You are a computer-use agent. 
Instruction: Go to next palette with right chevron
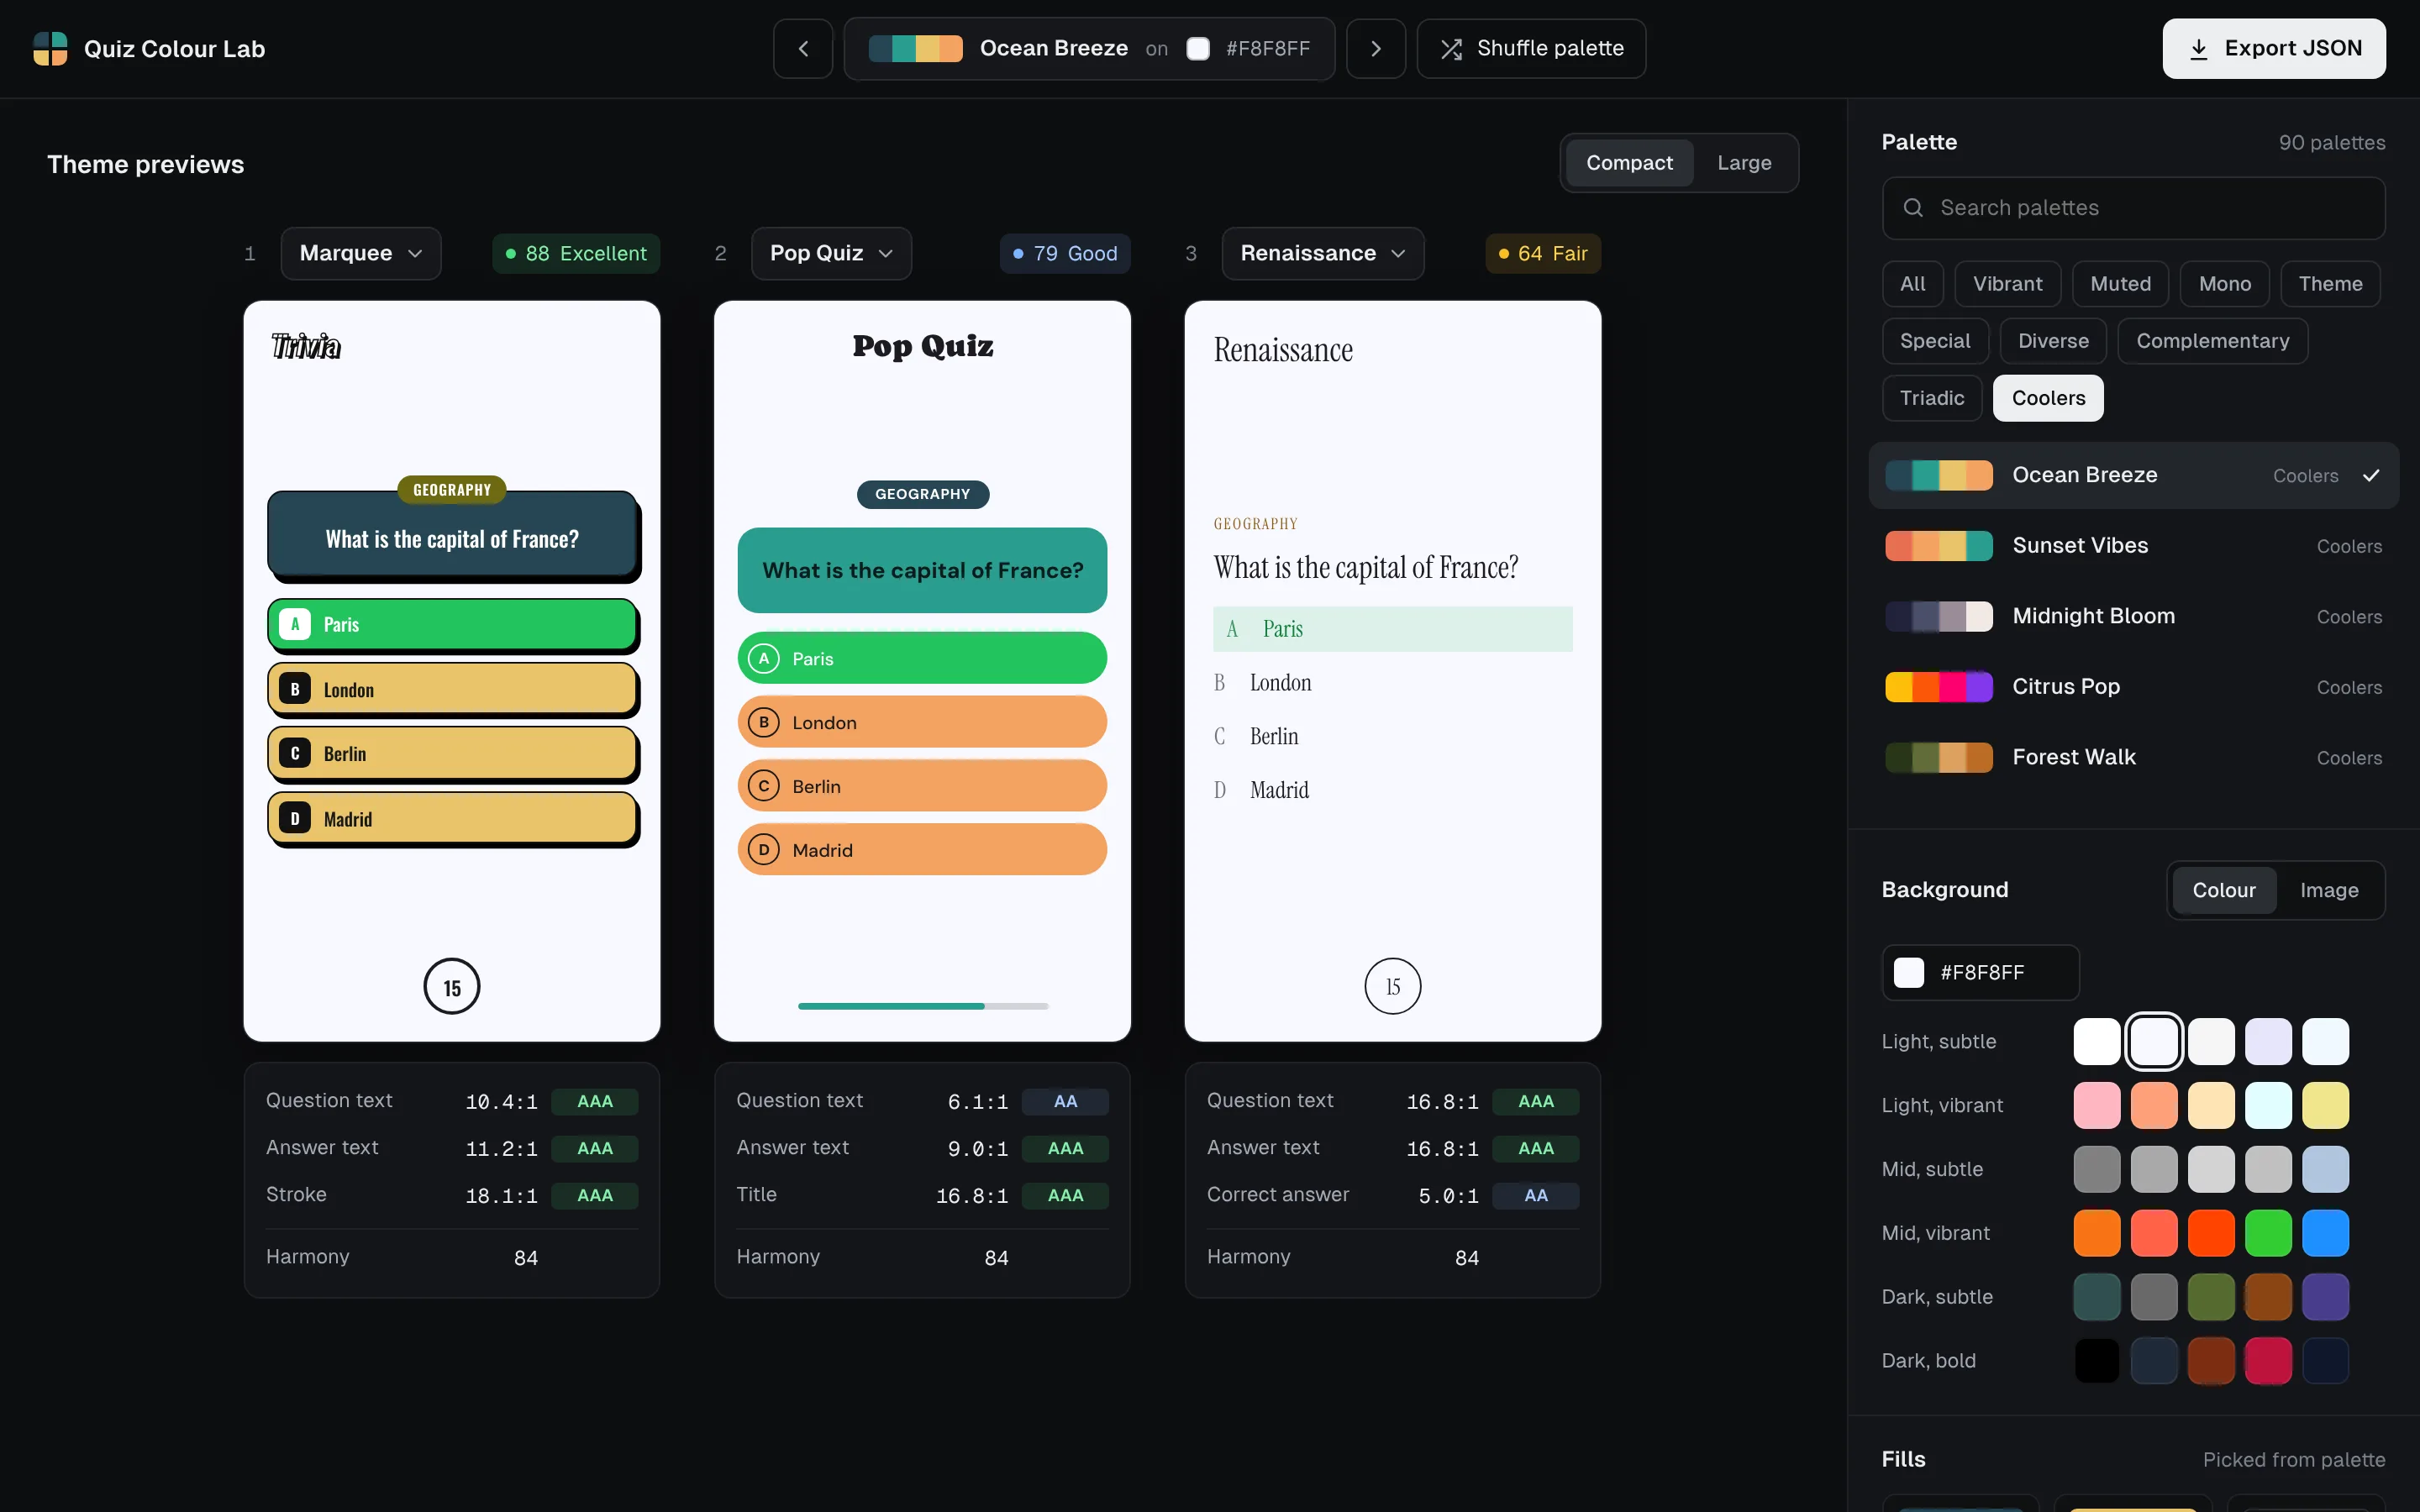[x=1376, y=48]
